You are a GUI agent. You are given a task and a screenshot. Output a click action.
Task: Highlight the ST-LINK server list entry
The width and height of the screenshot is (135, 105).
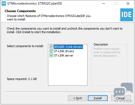64,55
